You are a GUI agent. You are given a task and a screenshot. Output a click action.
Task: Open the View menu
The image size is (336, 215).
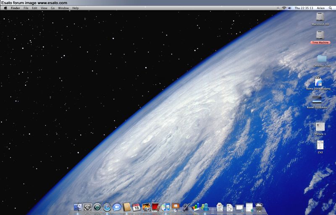click(44, 8)
